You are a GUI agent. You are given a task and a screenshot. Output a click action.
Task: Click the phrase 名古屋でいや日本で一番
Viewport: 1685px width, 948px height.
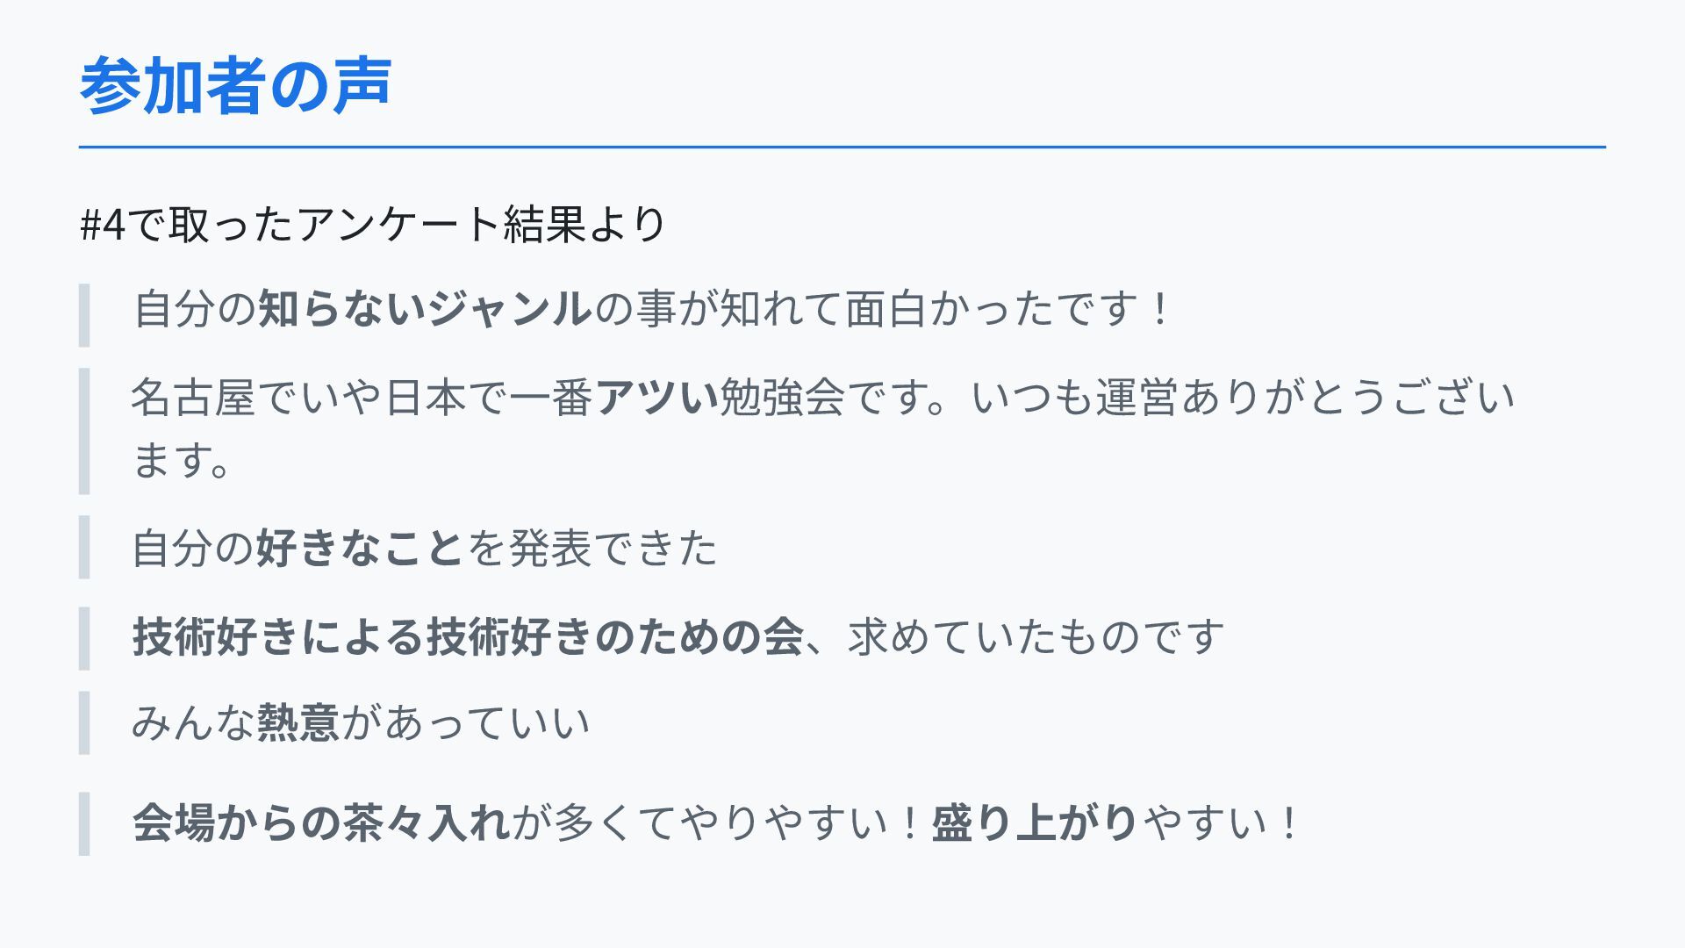pos(362,398)
